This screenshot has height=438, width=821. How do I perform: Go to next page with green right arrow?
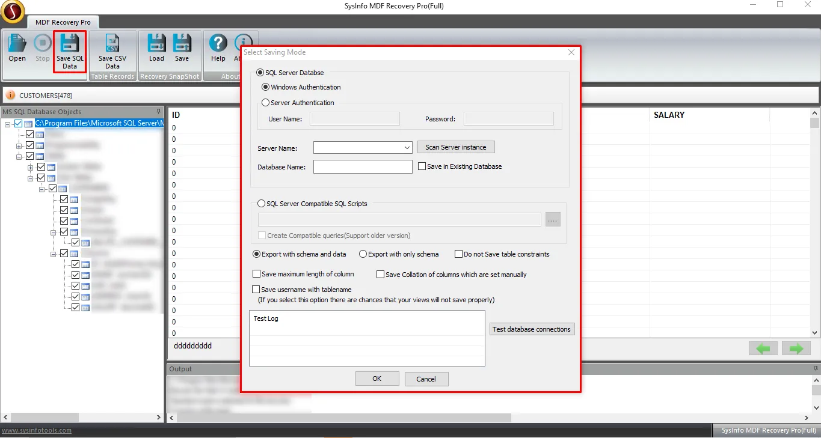pyautogui.click(x=796, y=348)
